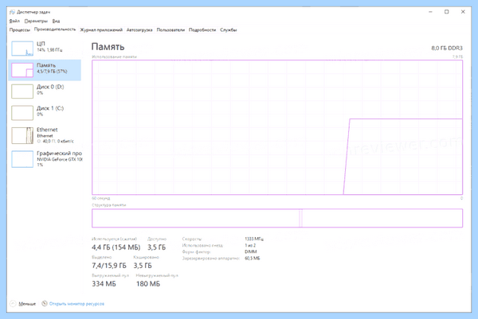Click the DIMM form factor value

coord(251,251)
